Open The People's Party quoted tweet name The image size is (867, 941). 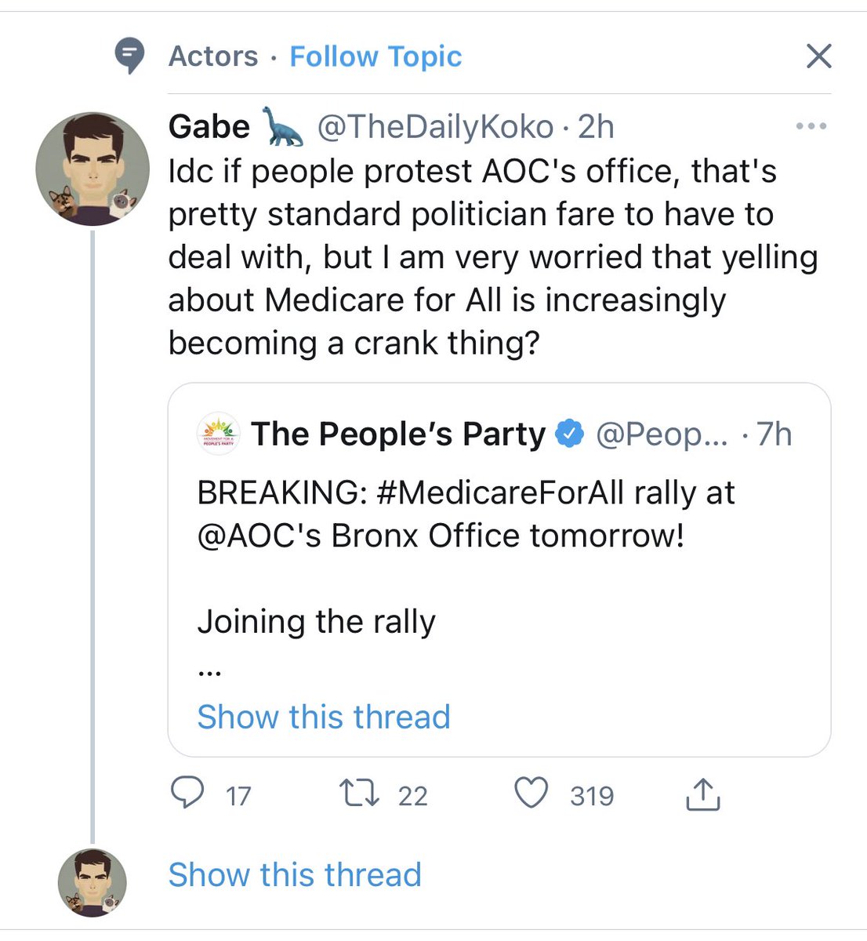pos(397,434)
